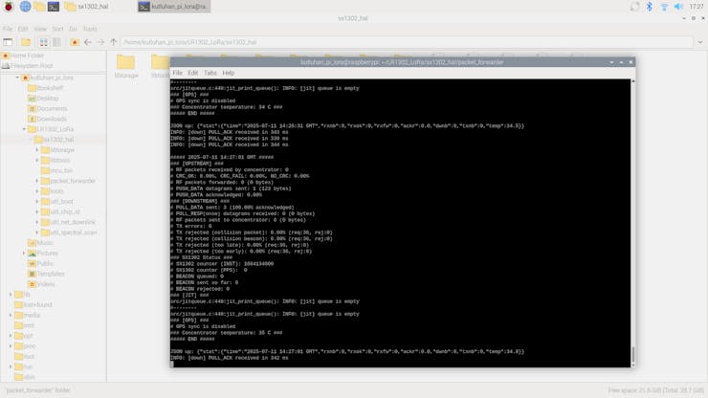Open the Bluetooth tray icon

point(650,7)
